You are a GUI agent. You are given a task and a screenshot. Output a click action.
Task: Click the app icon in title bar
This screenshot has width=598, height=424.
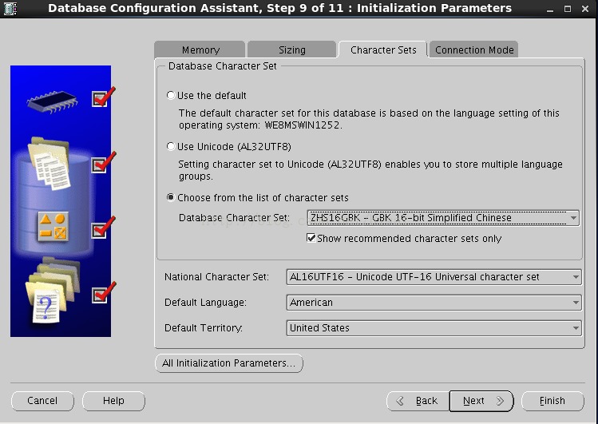[x=10, y=8]
